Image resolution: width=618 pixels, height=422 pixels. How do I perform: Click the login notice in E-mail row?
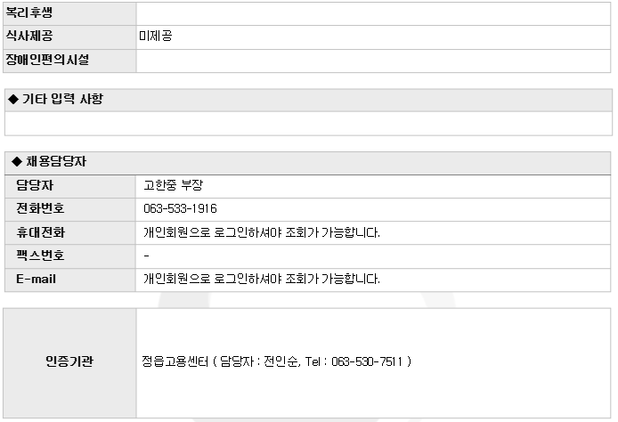262,279
